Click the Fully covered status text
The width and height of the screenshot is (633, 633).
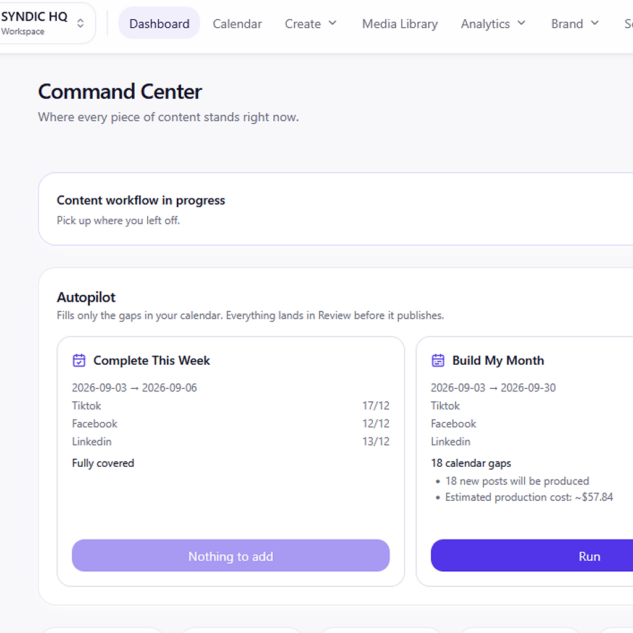103,463
